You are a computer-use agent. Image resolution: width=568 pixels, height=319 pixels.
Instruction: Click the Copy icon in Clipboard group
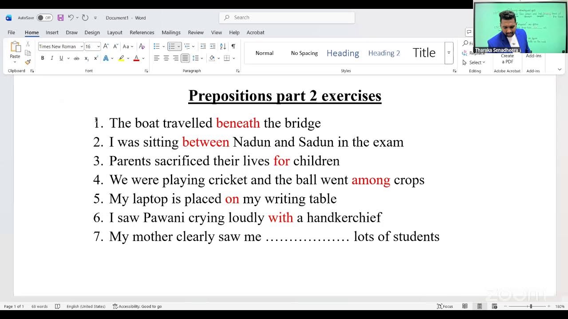tap(28, 53)
